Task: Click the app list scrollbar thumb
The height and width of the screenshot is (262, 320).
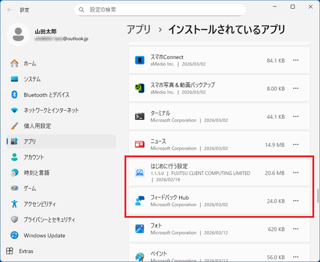Action: (318, 196)
